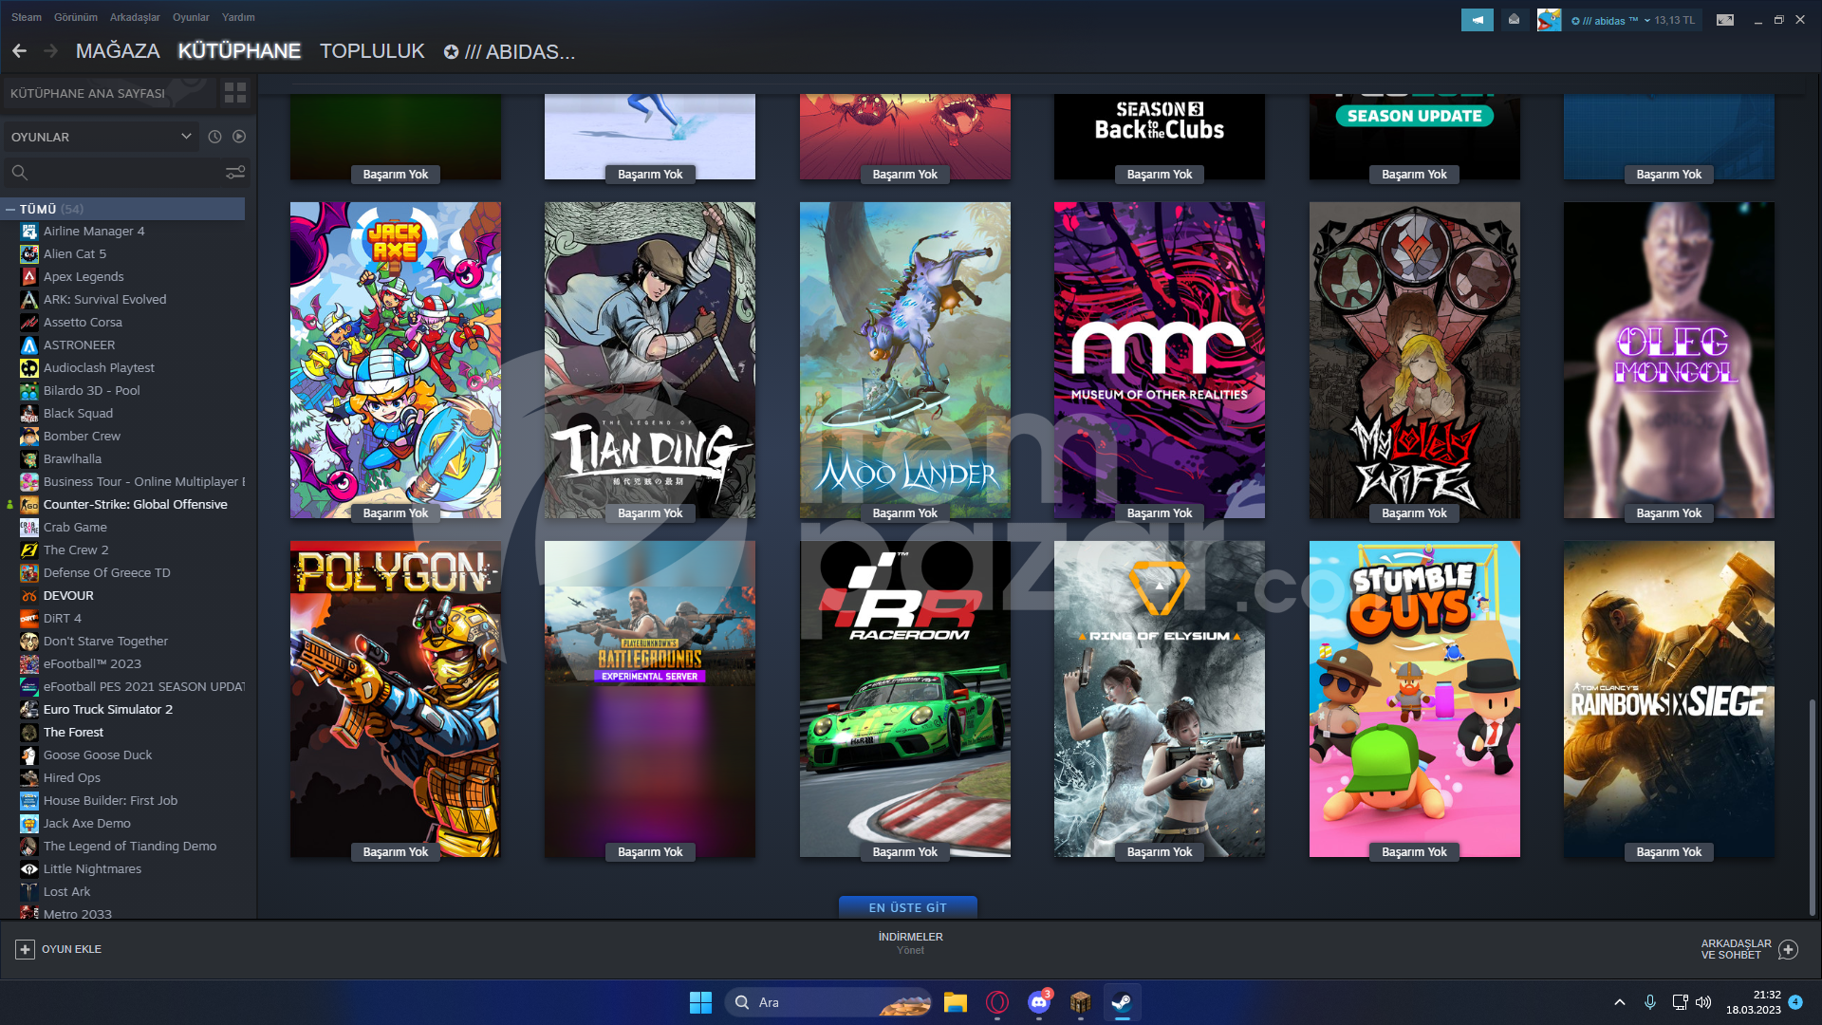
Task: Open Legend of Tian Ding cover
Action: [650, 360]
